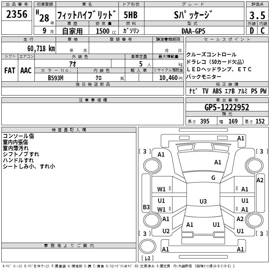Click the height value 152

pos(260,122)
